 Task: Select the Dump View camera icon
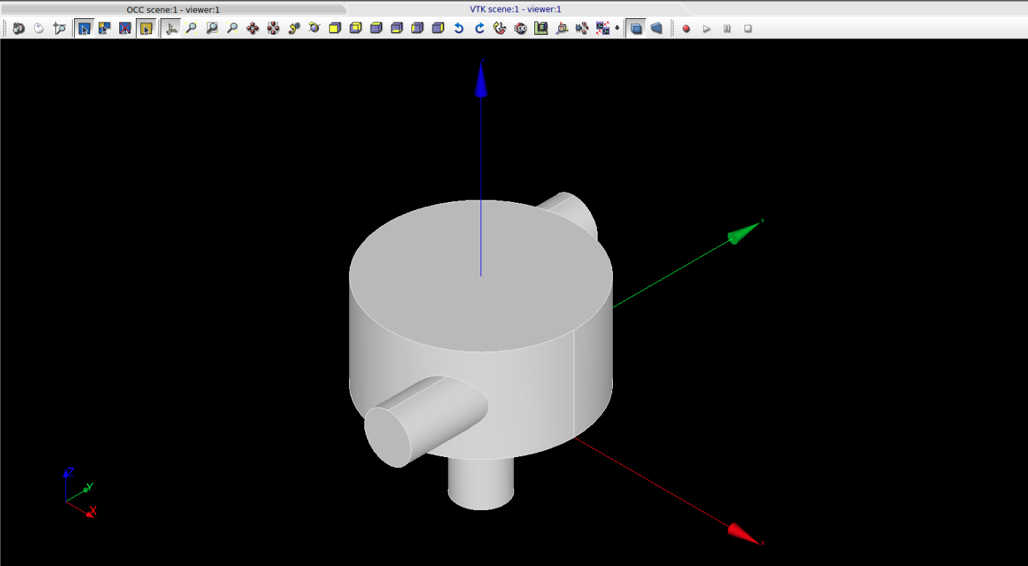click(17, 28)
